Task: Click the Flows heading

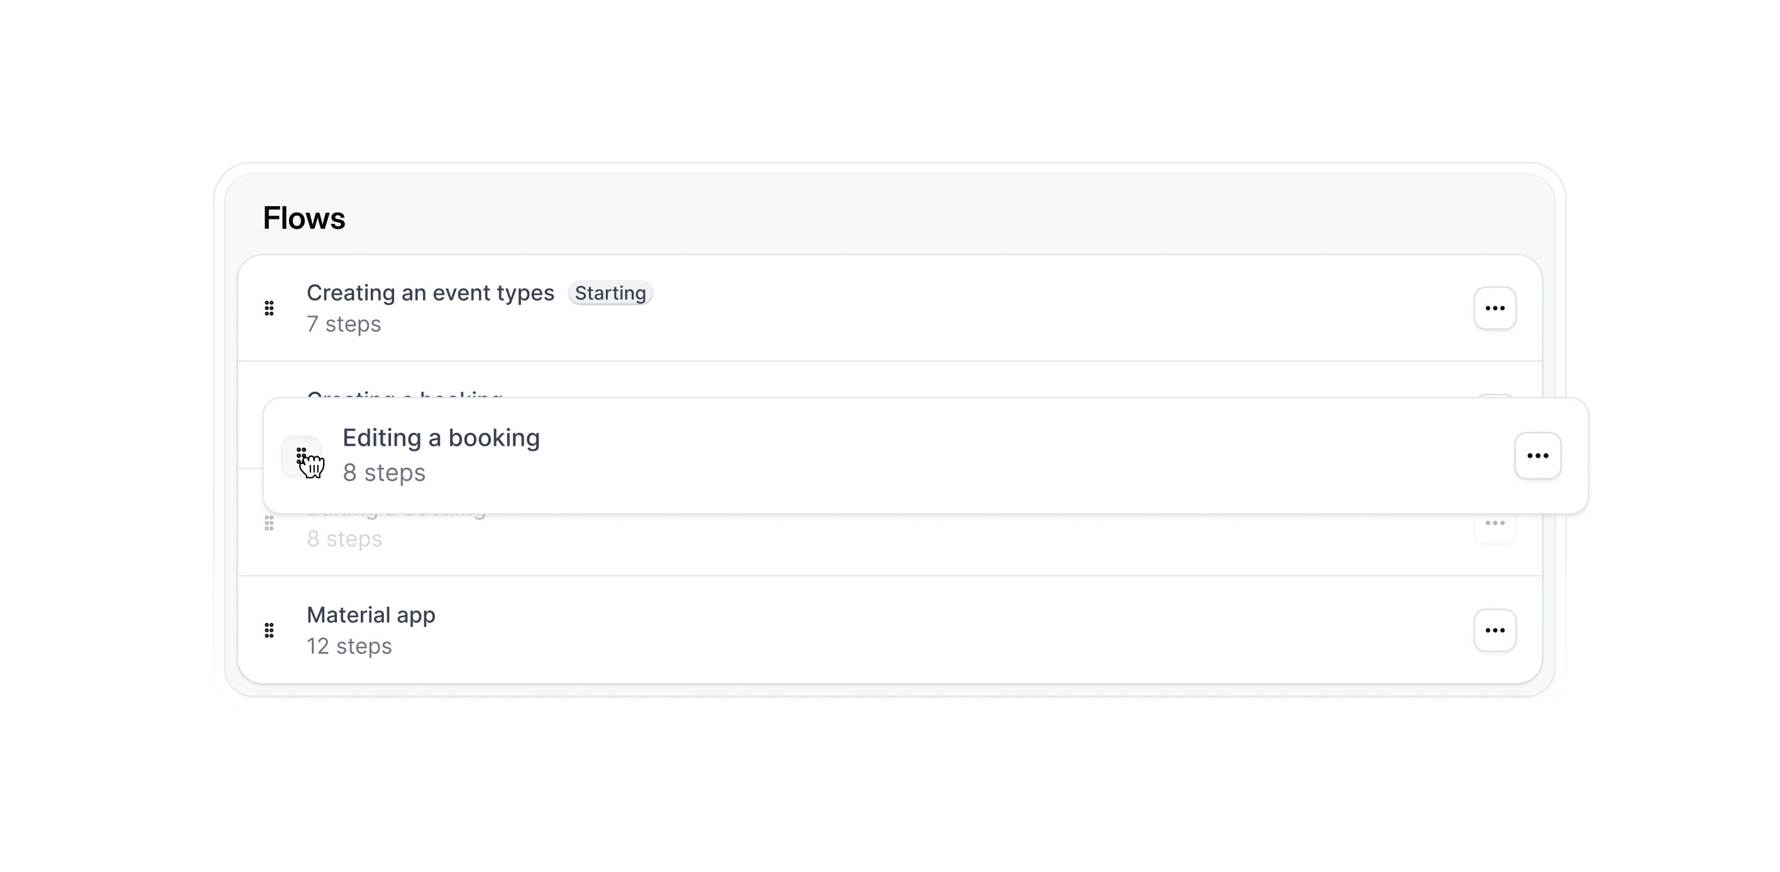Action: pyautogui.click(x=304, y=218)
